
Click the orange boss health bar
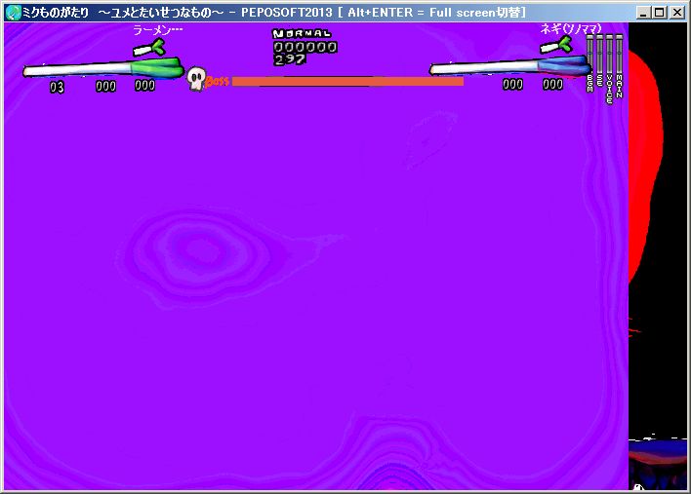coord(347,81)
